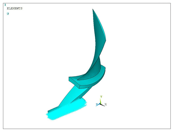
Task: Select the Z axis label on triad
Action: pos(97,104)
